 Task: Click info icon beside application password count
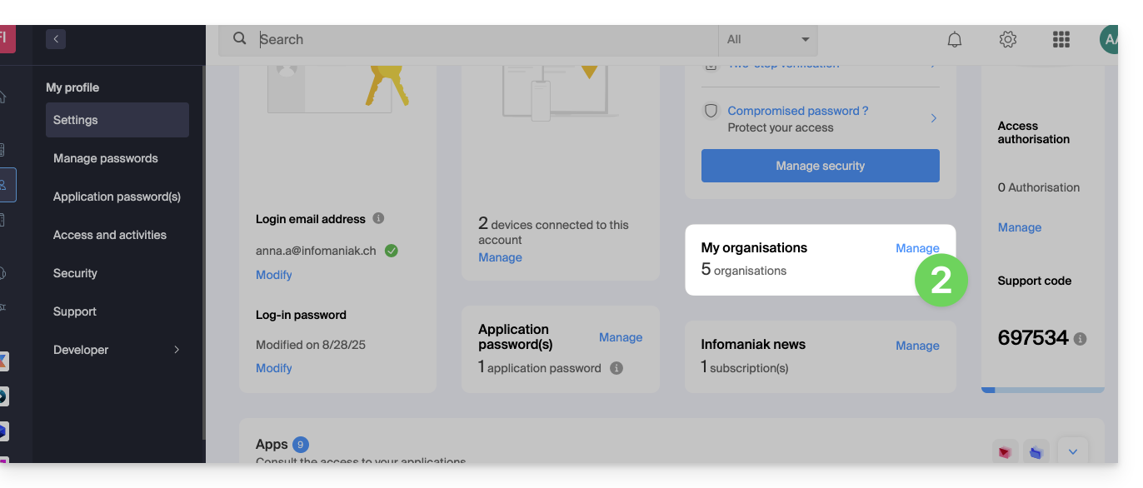(x=616, y=368)
